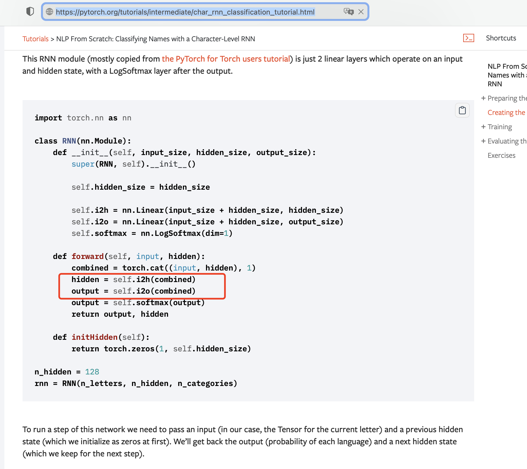This screenshot has width=527, height=469.
Task: Navigate to the Exercises section
Action: tap(501, 155)
